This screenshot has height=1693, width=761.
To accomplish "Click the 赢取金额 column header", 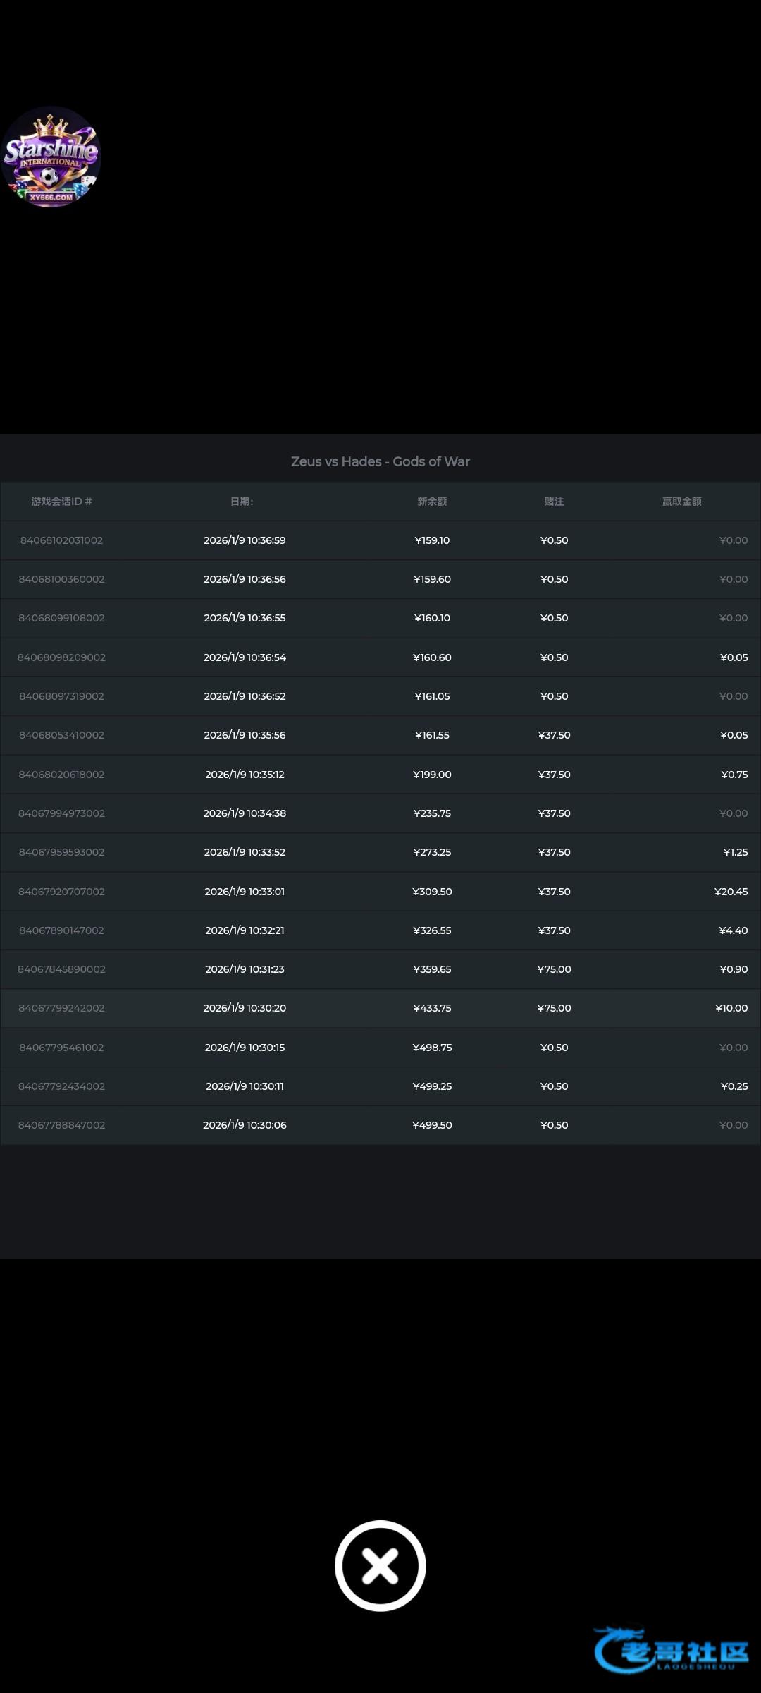I will pyautogui.click(x=681, y=502).
